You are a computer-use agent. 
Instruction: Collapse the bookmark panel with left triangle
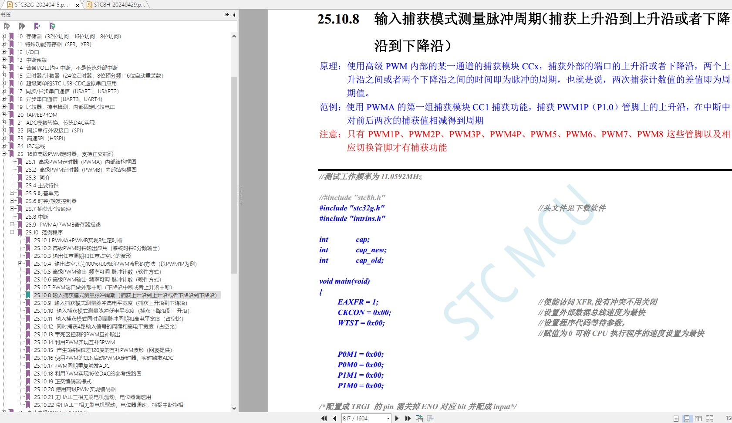234,15
